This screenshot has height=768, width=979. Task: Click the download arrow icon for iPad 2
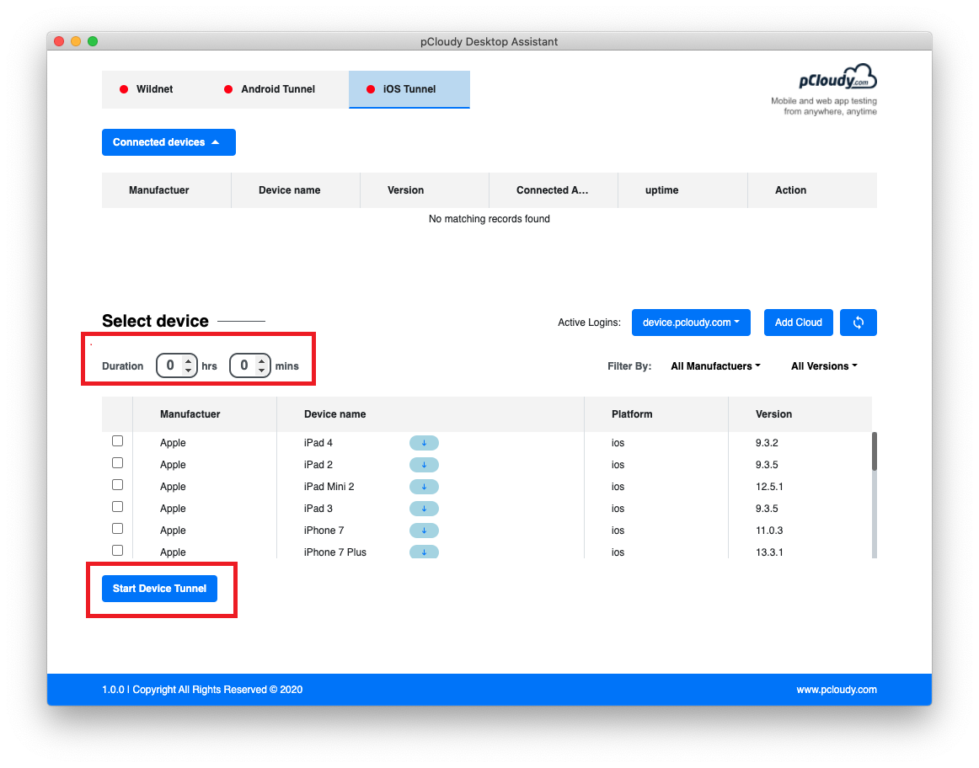[424, 465]
